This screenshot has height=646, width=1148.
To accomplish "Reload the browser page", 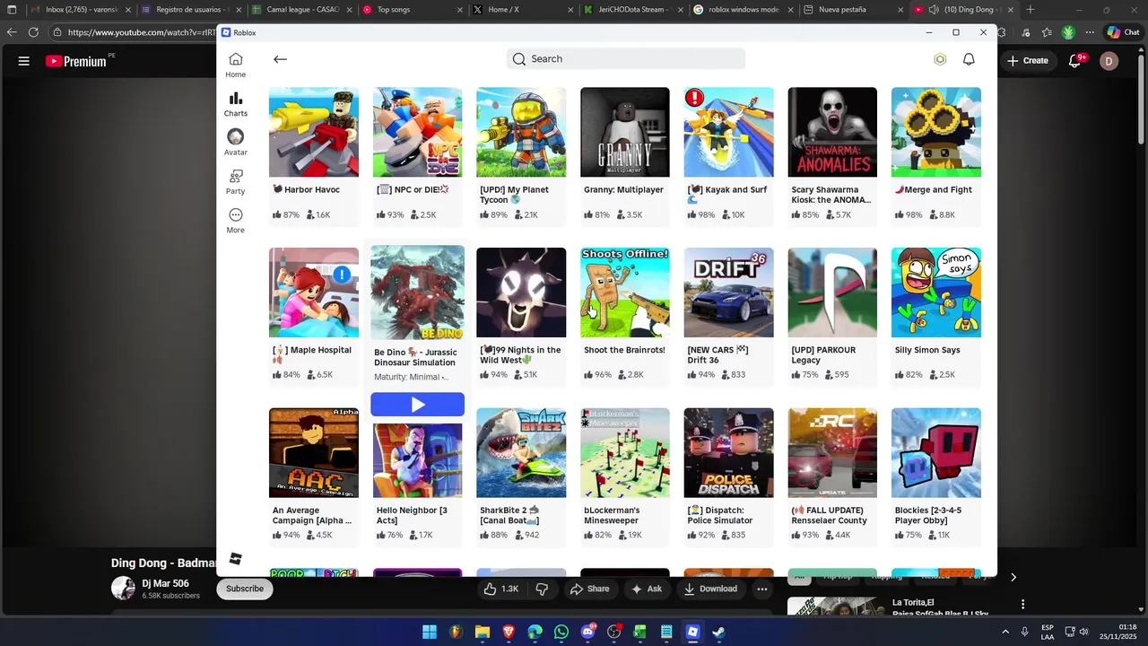I will (33, 32).
